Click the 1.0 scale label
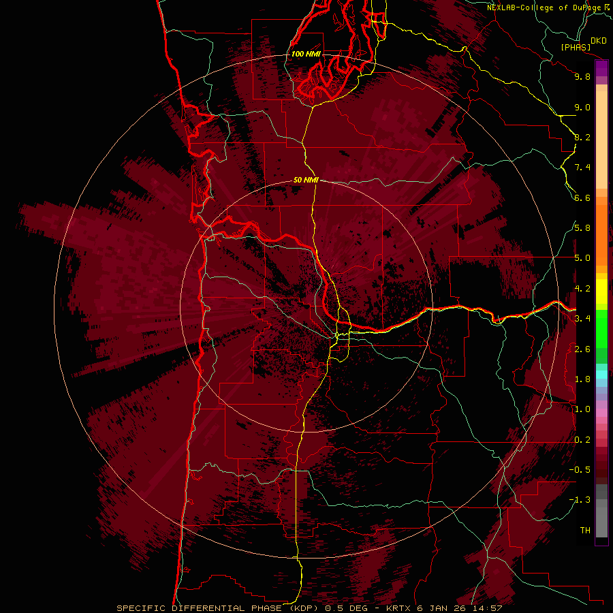The width and height of the screenshot is (613, 613). click(x=582, y=409)
